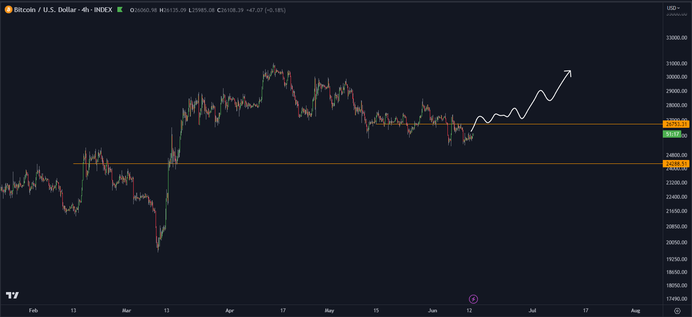Click the 24800.00 price axis label

tap(677, 155)
